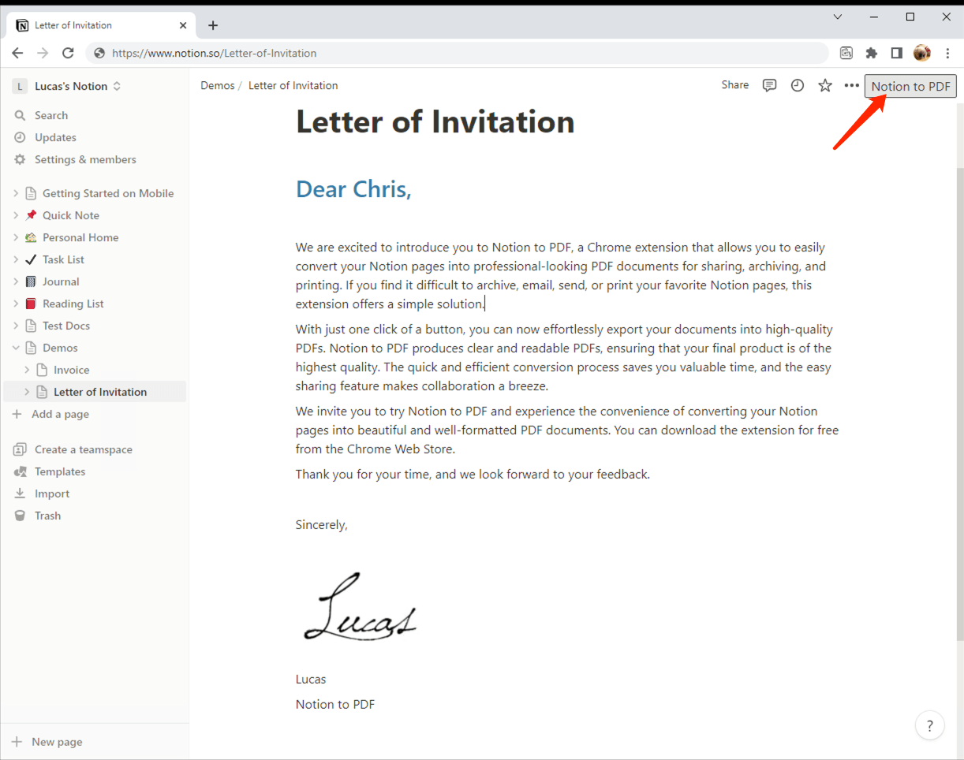Click the Dear Chris heading

[353, 189]
